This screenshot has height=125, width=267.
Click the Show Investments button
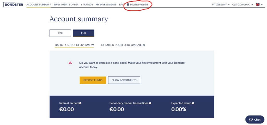coord(124,80)
